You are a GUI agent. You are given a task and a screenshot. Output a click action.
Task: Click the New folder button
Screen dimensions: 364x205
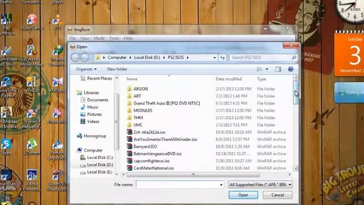click(x=117, y=69)
